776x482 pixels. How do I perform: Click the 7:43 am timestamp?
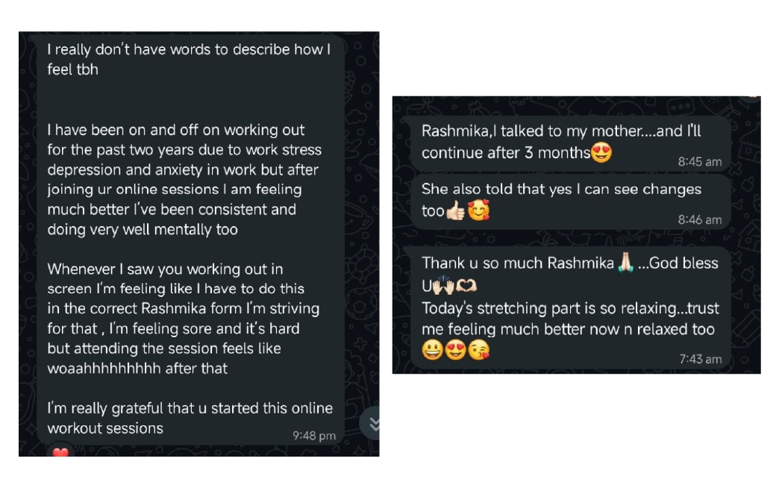pyautogui.click(x=700, y=359)
